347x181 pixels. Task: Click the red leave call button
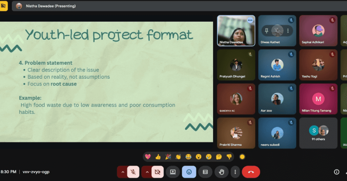(x=251, y=172)
